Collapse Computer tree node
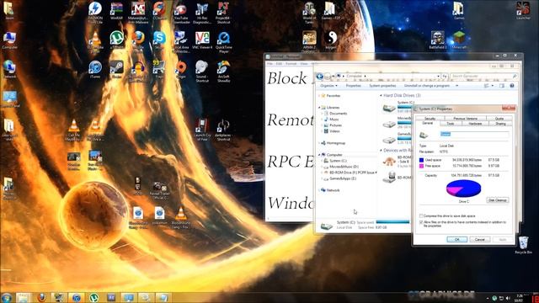 pyautogui.click(x=319, y=155)
